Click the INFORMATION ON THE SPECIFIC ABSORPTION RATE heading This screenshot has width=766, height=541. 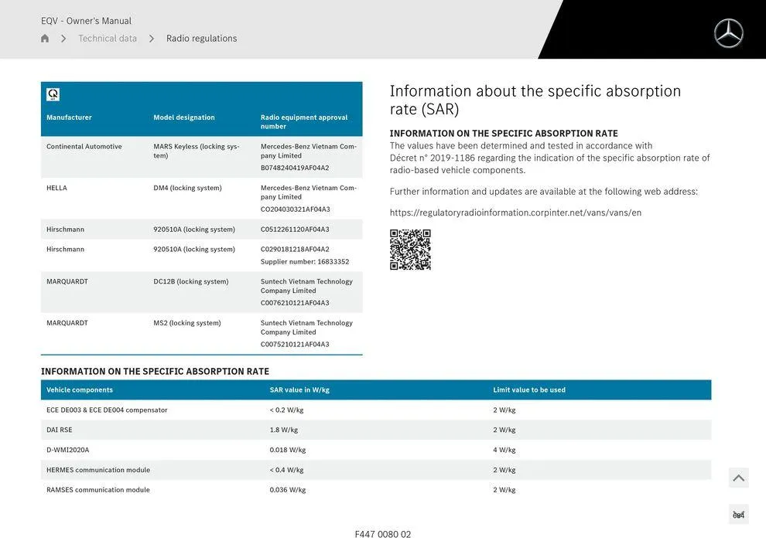click(x=154, y=371)
